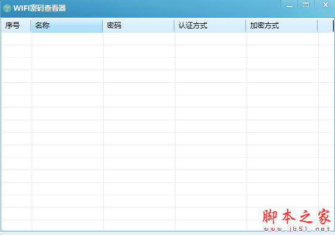Click the WiFi app icon in title bar

7,8
